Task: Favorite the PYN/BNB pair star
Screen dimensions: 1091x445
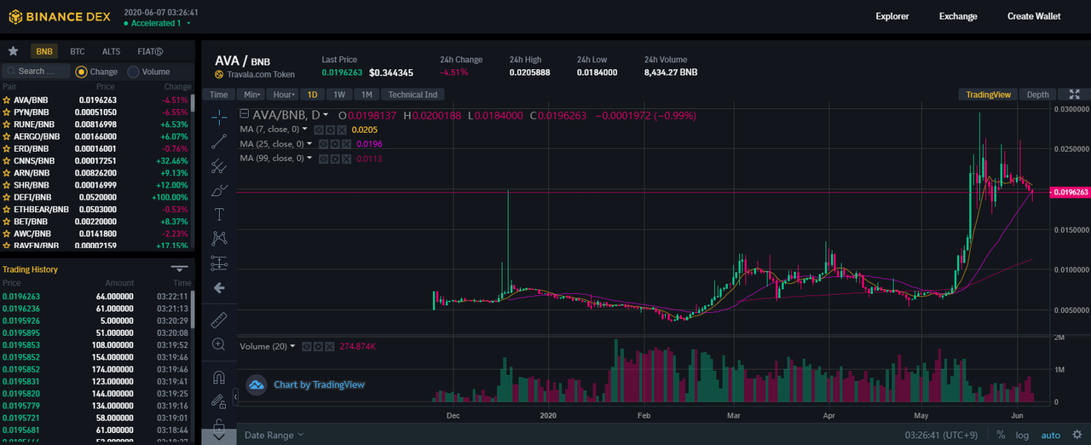Action: click(x=6, y=112)
